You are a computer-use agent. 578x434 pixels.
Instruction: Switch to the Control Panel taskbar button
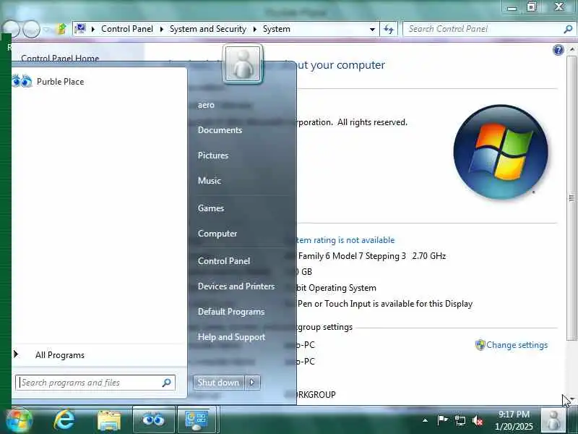pos(197,420)
